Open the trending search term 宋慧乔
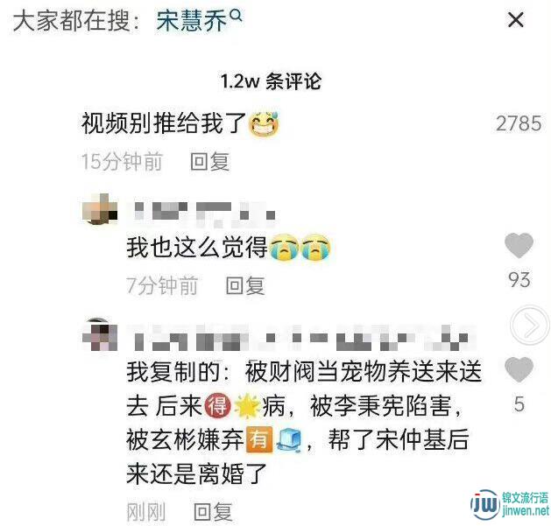This screenshot has height=526, width=551. click(192, 21)
